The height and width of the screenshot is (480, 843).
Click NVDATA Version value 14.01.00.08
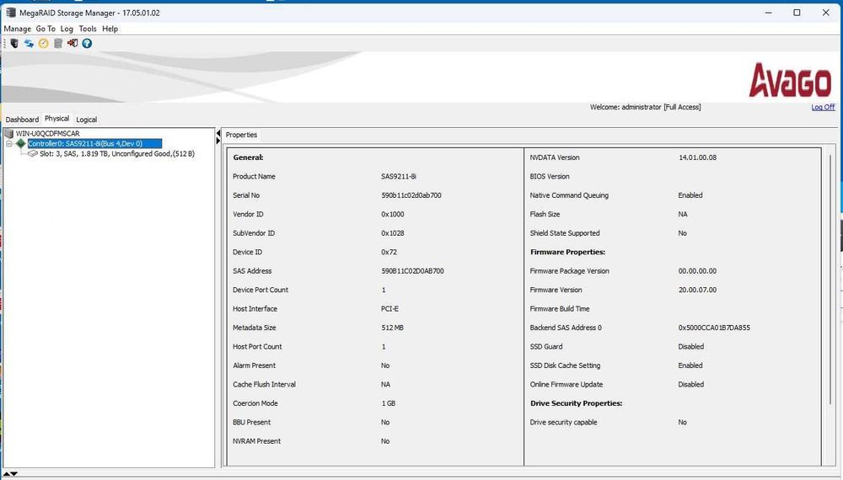click(x=697, y=157)
